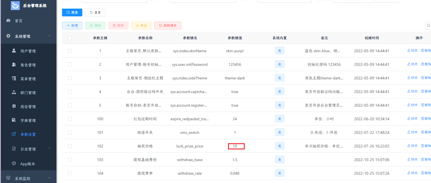The width and height of the screenshot is (431, 183).
Task: Click the 是 tag in sms_switch row
Action: tap(280, 132)
